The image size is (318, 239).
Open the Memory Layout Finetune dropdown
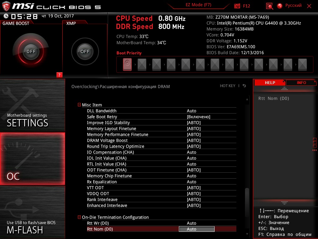tap(194, 129)
